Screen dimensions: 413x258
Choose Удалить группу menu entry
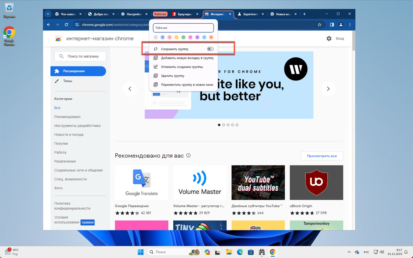click(x=183, y=76)
